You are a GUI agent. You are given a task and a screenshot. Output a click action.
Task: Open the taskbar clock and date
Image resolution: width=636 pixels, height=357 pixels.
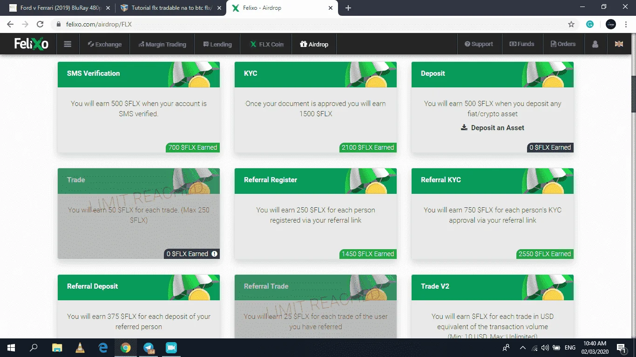coord(595,348)
